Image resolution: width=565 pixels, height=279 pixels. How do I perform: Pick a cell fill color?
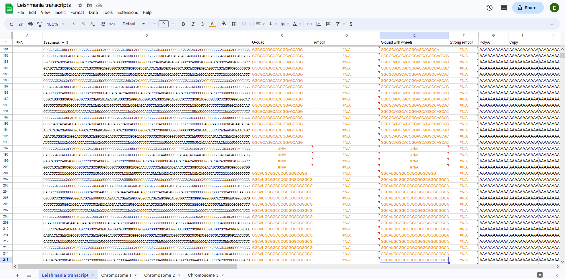(x=224, y=24)
